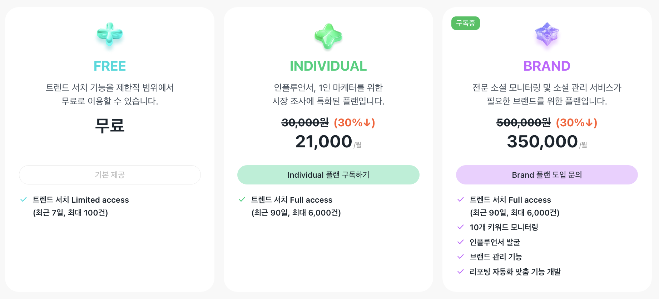Click the 기본 제공 button
This screenshot has width=659, height=299.
110,175
